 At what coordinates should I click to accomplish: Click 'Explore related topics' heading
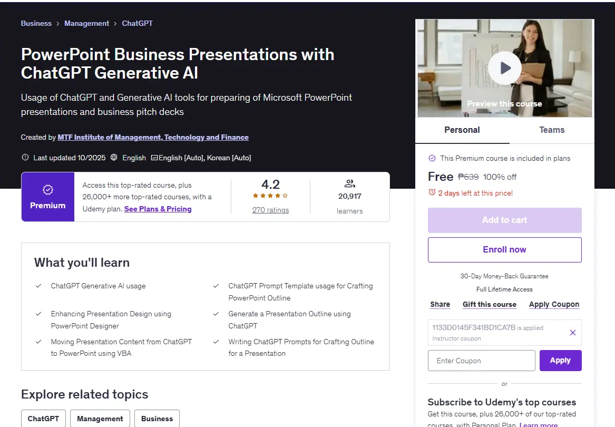tap(85, 394)
